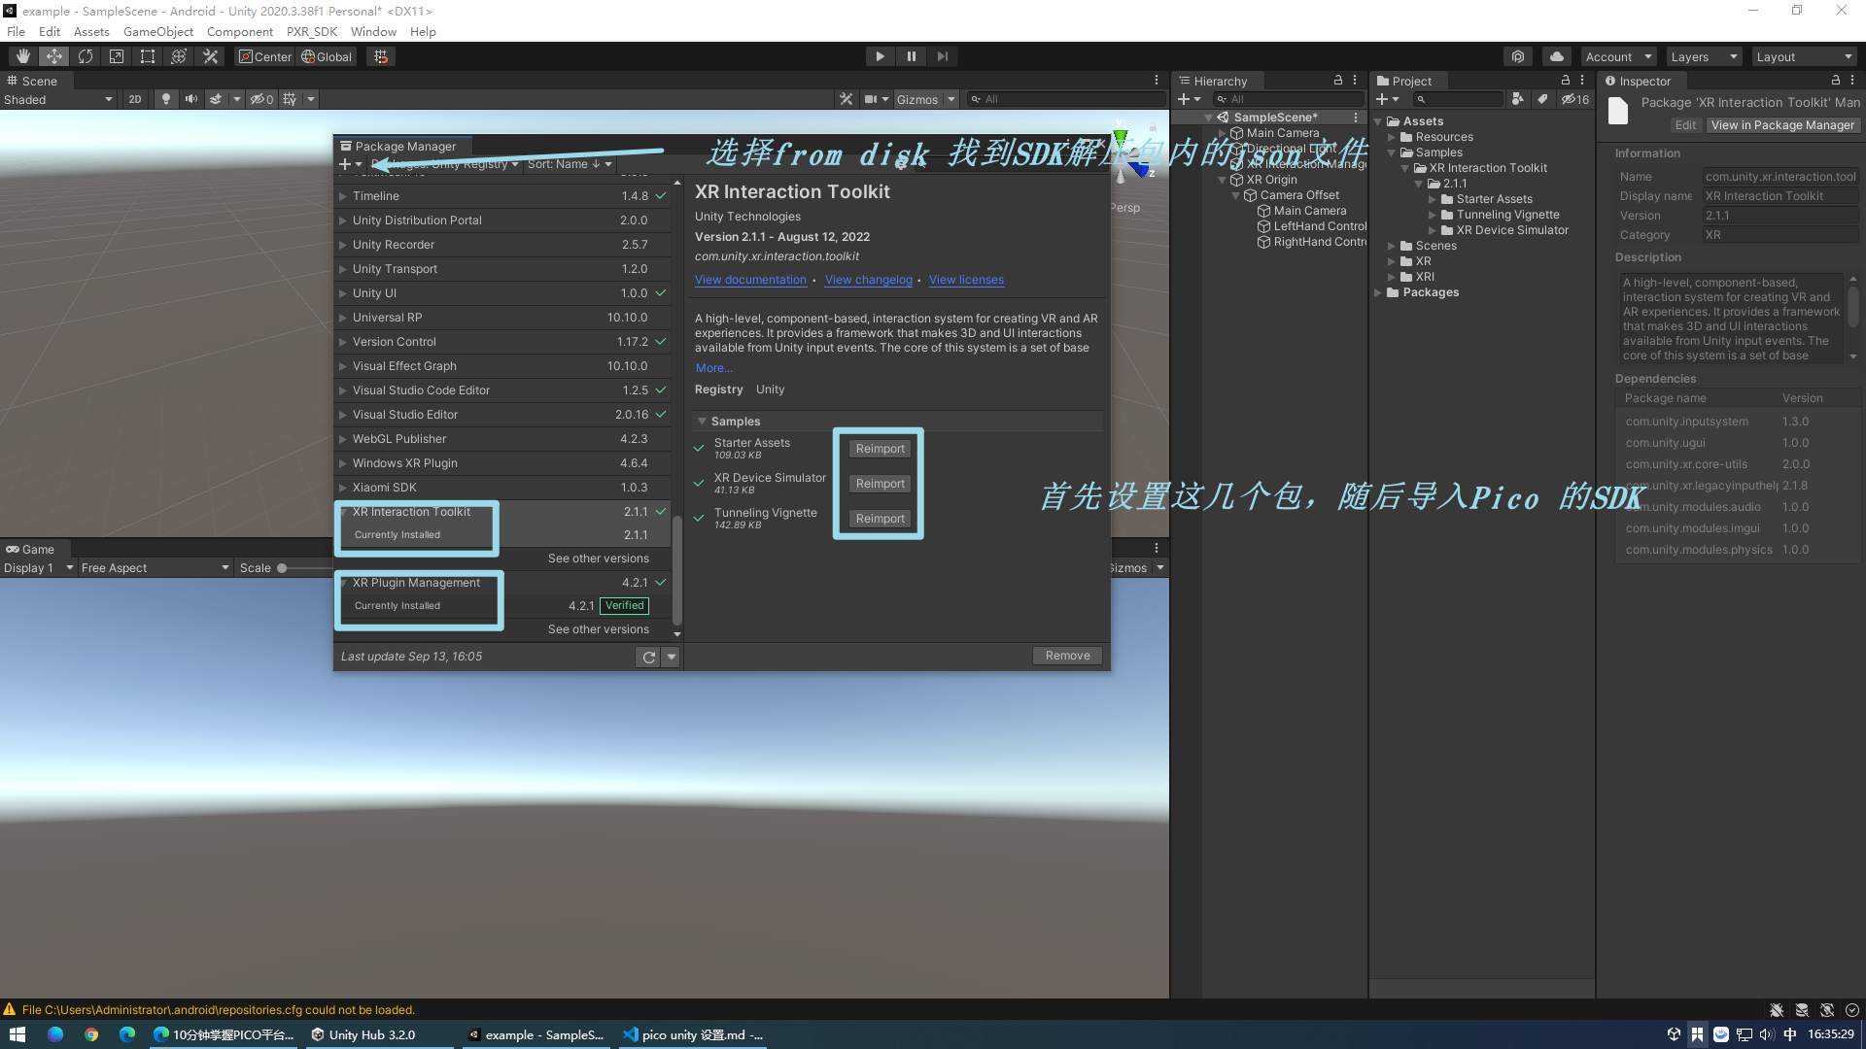Click View licenses link

click(x=966, y=280)
